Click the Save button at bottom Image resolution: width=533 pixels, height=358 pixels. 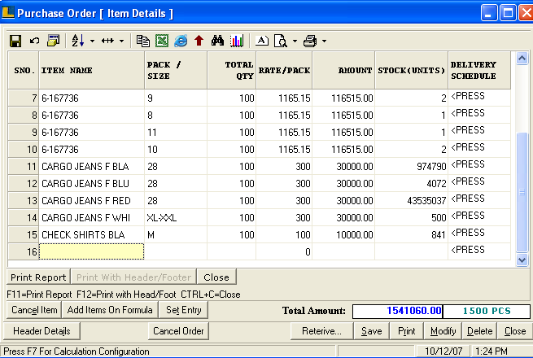click(371, 331)
